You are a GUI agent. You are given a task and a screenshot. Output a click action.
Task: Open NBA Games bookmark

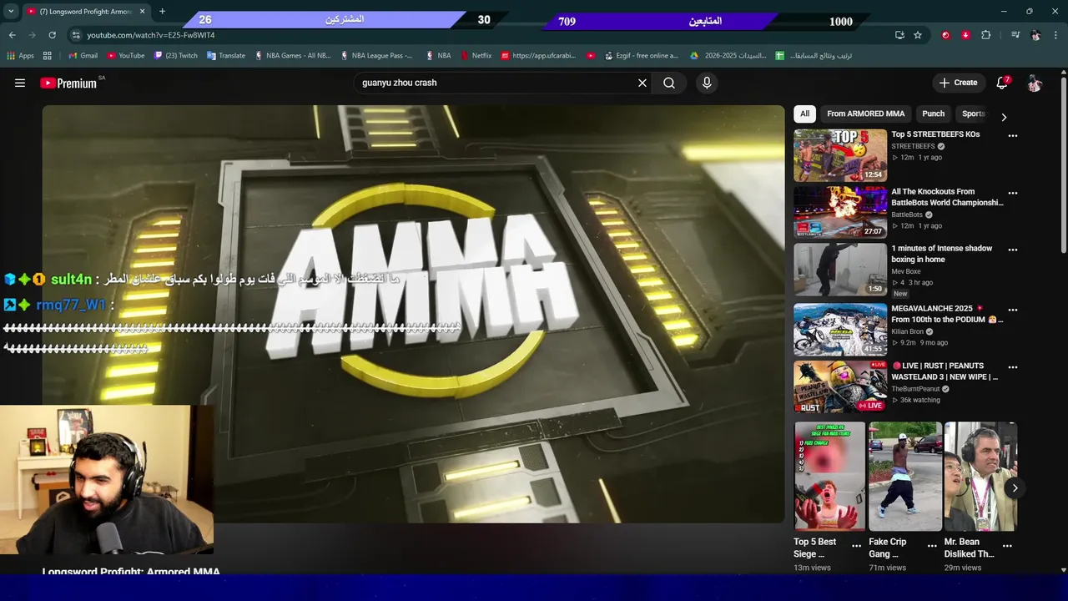pos(292,56)
